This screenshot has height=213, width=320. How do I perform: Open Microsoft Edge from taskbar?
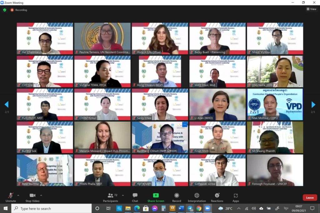(137, 208)
